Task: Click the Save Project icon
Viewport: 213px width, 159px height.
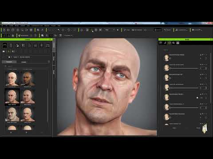Action: click(x=13, y=30)
